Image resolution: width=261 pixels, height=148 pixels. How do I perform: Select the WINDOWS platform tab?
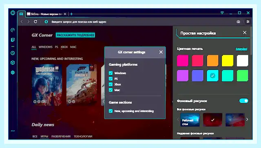point(45,47)
